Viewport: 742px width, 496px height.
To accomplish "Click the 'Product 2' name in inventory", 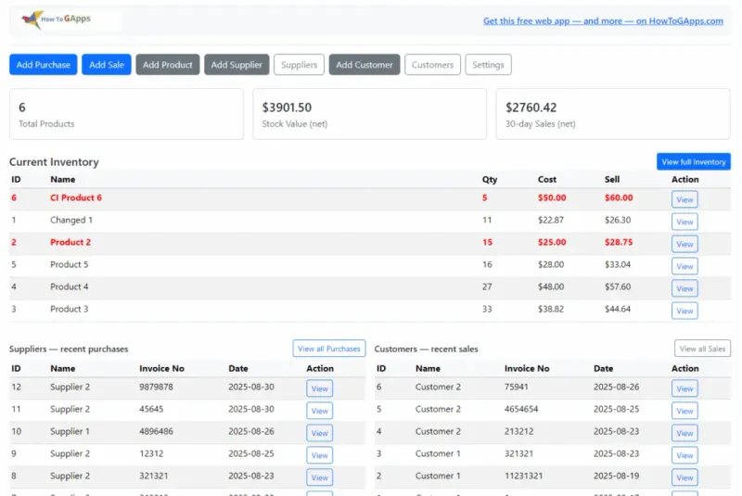I will point(70,242).
